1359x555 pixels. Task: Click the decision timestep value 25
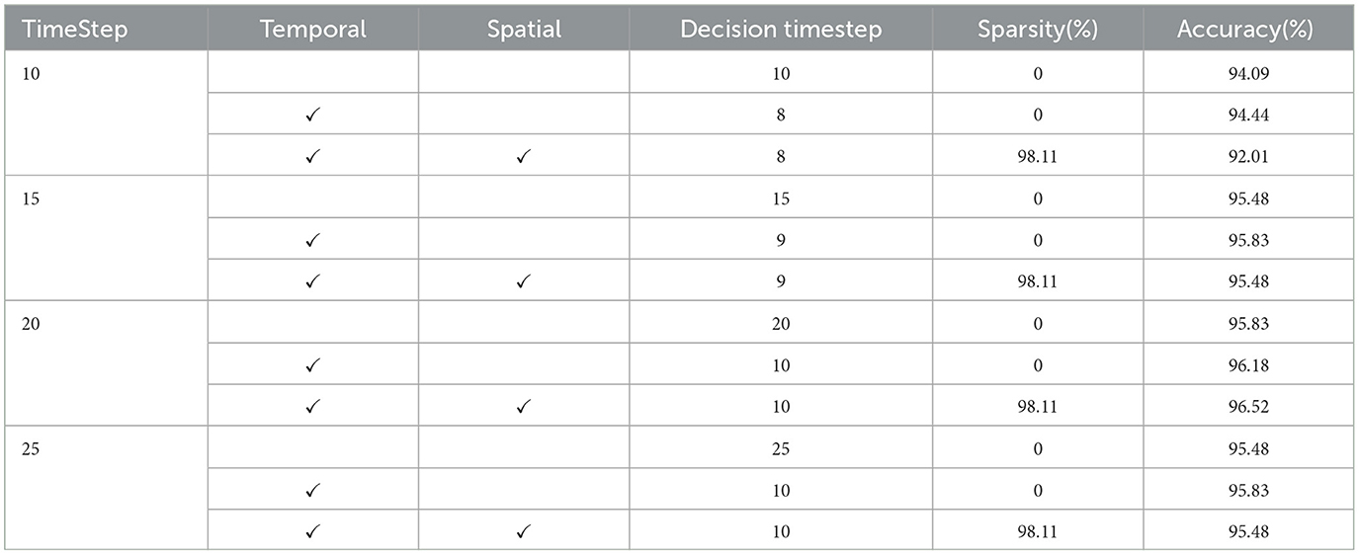(781, 448)
